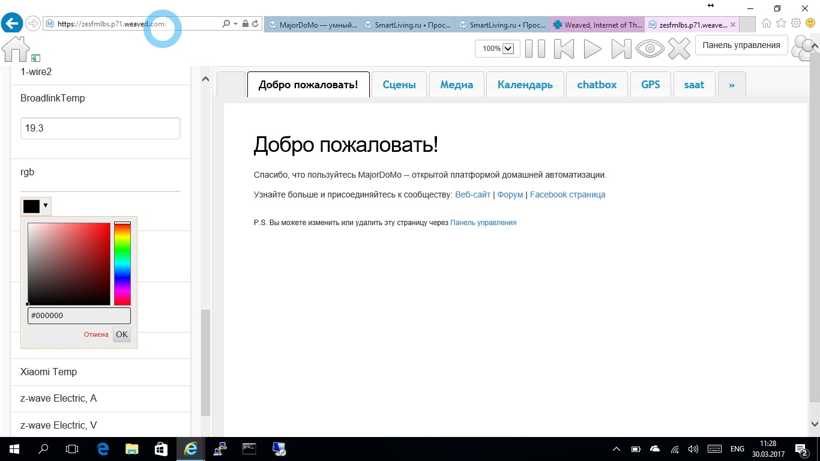Expand the rgb color swatch dropdown

pyautogui.click(x=36, y=206)
